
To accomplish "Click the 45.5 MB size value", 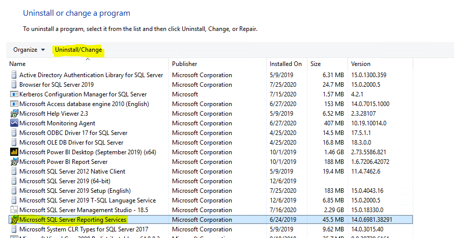I will tap(333, 220).
